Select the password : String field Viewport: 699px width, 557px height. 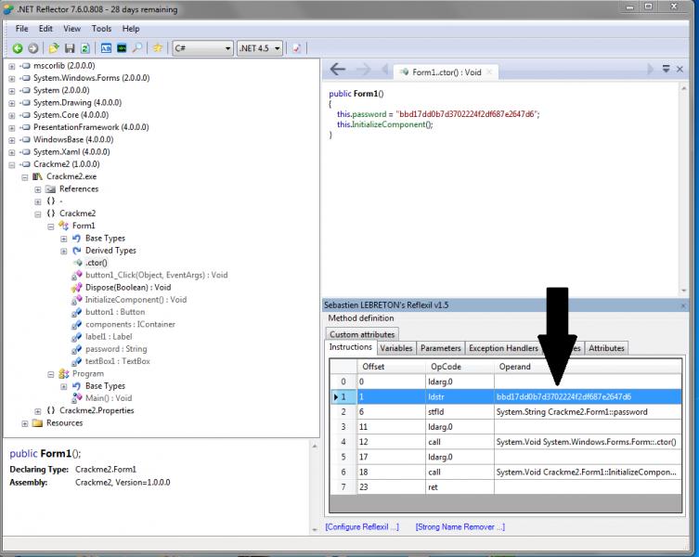click(116, 349)
